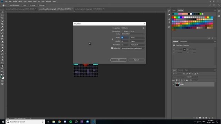This screenshot has width=221, height=124.
Task: Pick the yellow swatch in Swatches
Action: [x=175, y=18]
